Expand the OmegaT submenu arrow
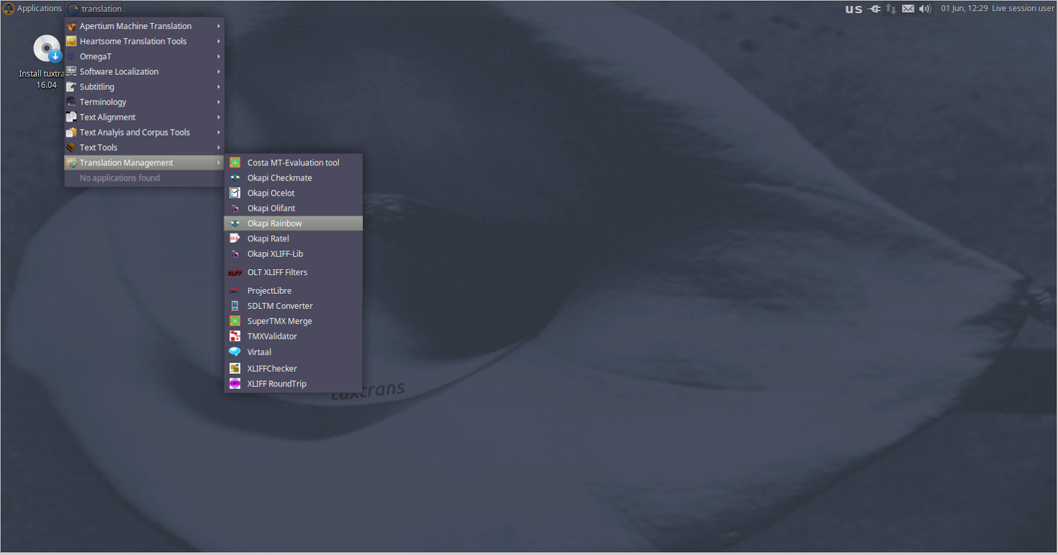Viewport: 1058px width, 555px height. point(218,56)
